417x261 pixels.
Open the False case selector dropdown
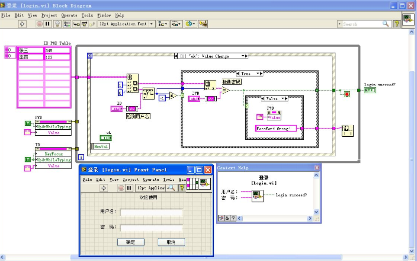(283, 99)
